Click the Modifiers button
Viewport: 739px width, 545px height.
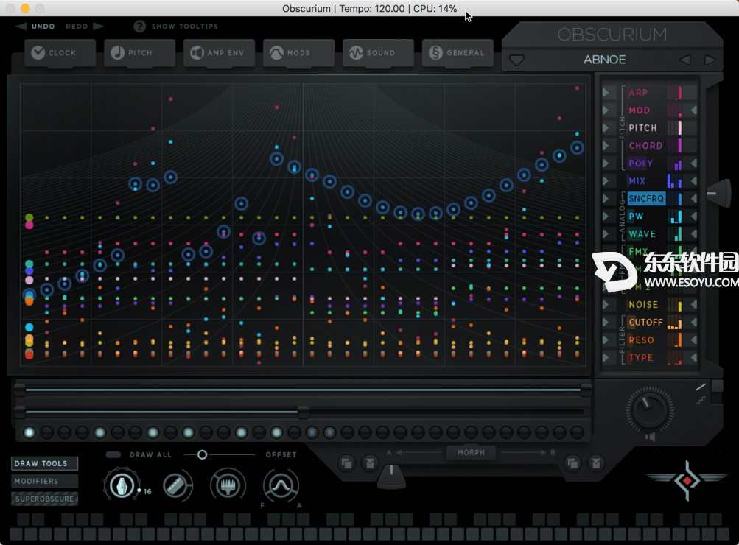[x=45, y=481]
